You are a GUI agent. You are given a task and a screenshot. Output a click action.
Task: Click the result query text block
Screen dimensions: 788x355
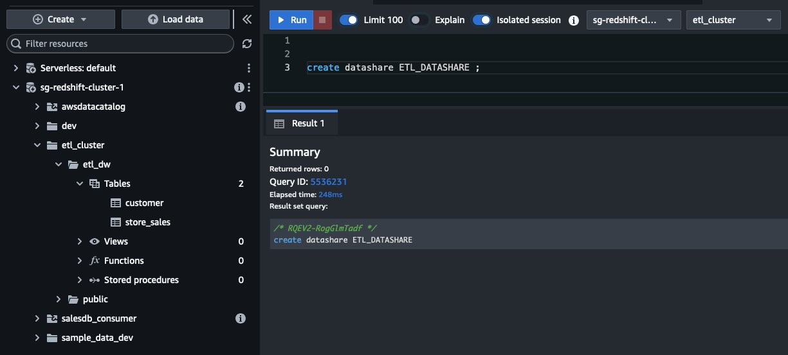point(528,234)
